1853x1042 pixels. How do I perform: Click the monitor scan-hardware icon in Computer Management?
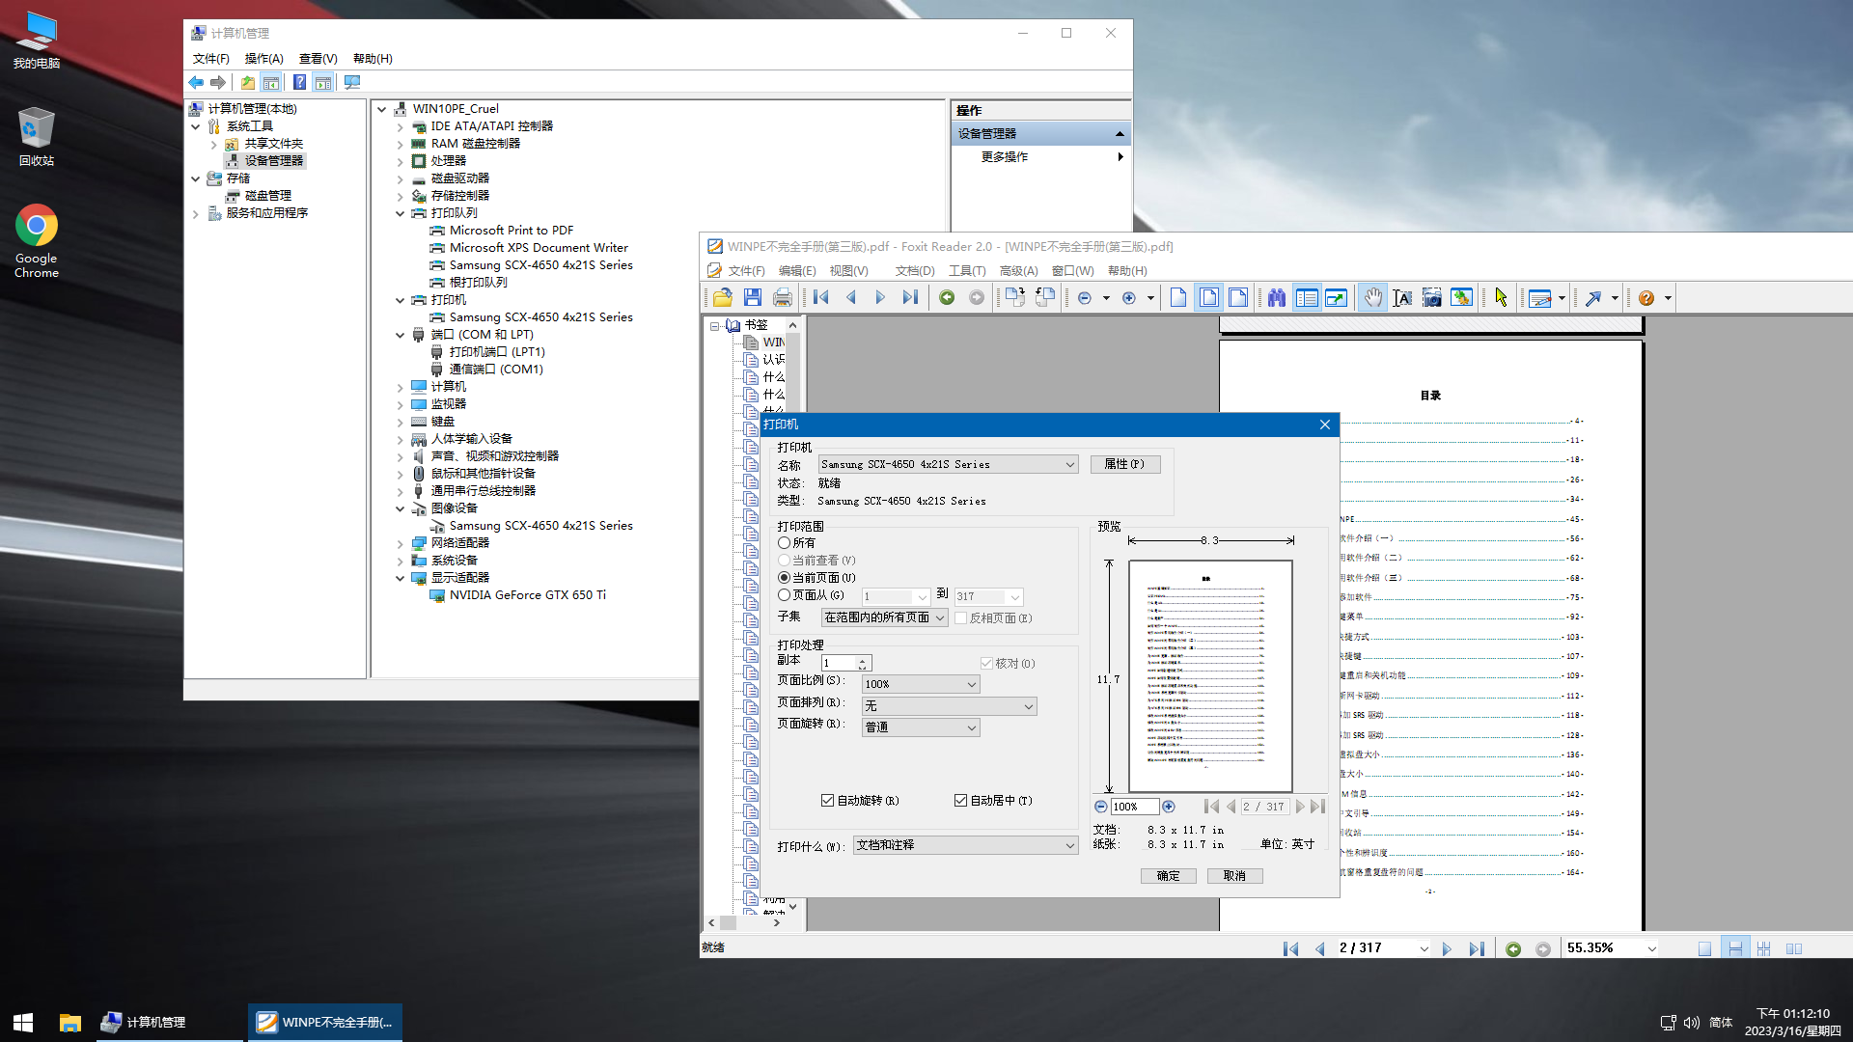coord(352,83)
